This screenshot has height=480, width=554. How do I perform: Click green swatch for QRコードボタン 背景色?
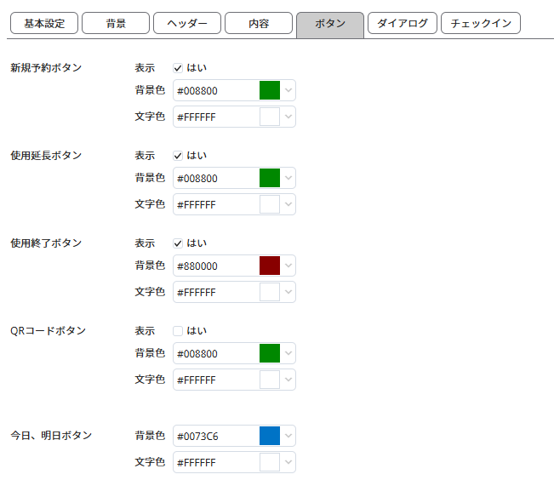[270, 353]
